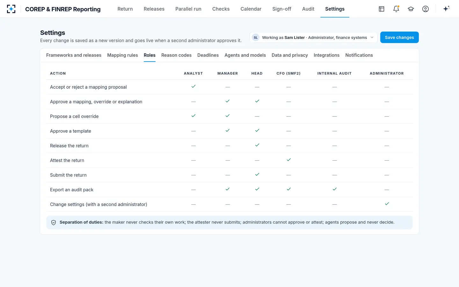Open the Parallel run navigation item
Viewport: 459px width, 287px height.
pyautogui.click(x=188, y=9)
